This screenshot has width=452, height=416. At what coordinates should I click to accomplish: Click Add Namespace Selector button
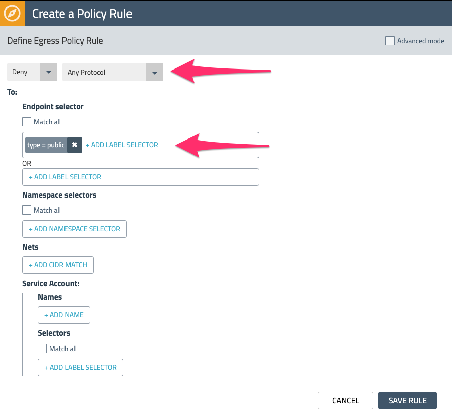click(75, 229)
